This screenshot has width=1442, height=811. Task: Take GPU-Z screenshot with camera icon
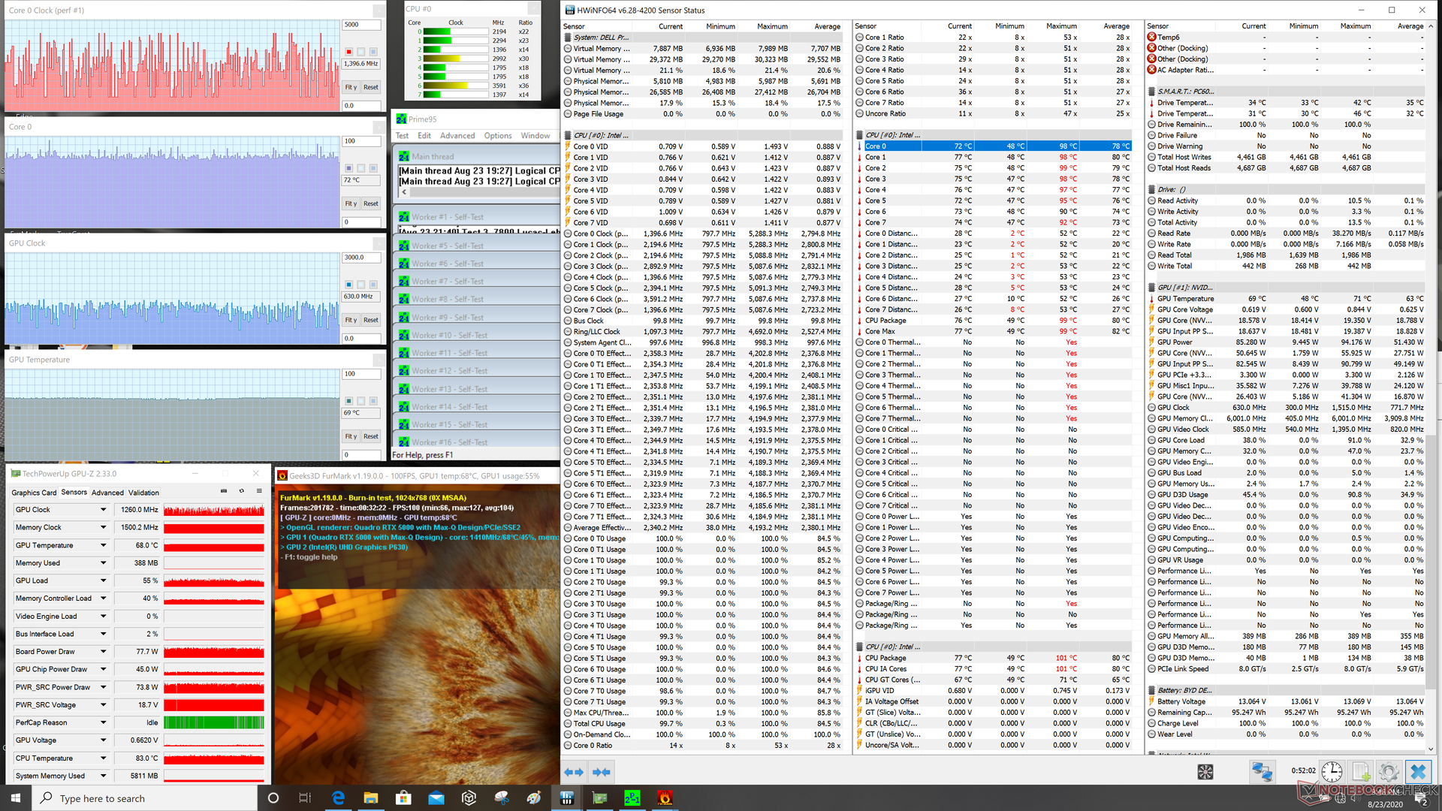click(223, 491)
